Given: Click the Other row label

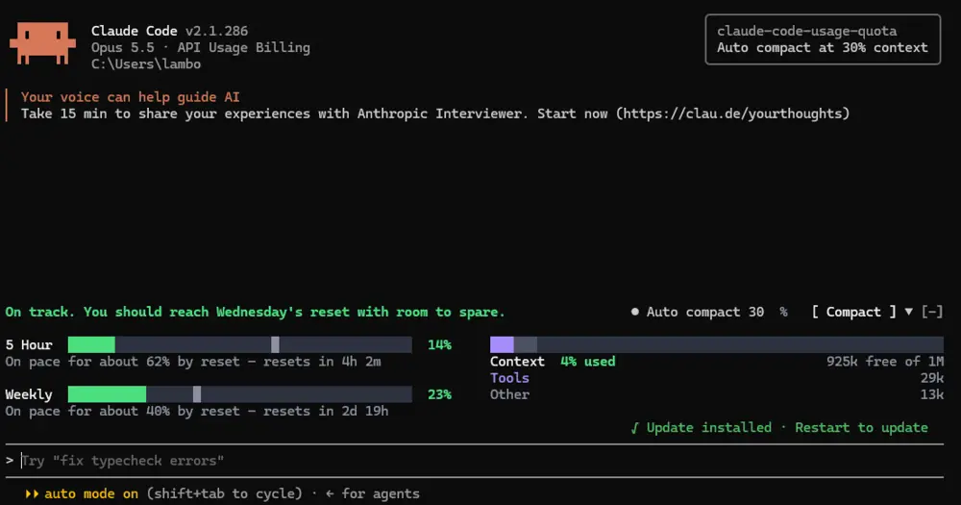Looking at the screenshot, I should 509,394.
